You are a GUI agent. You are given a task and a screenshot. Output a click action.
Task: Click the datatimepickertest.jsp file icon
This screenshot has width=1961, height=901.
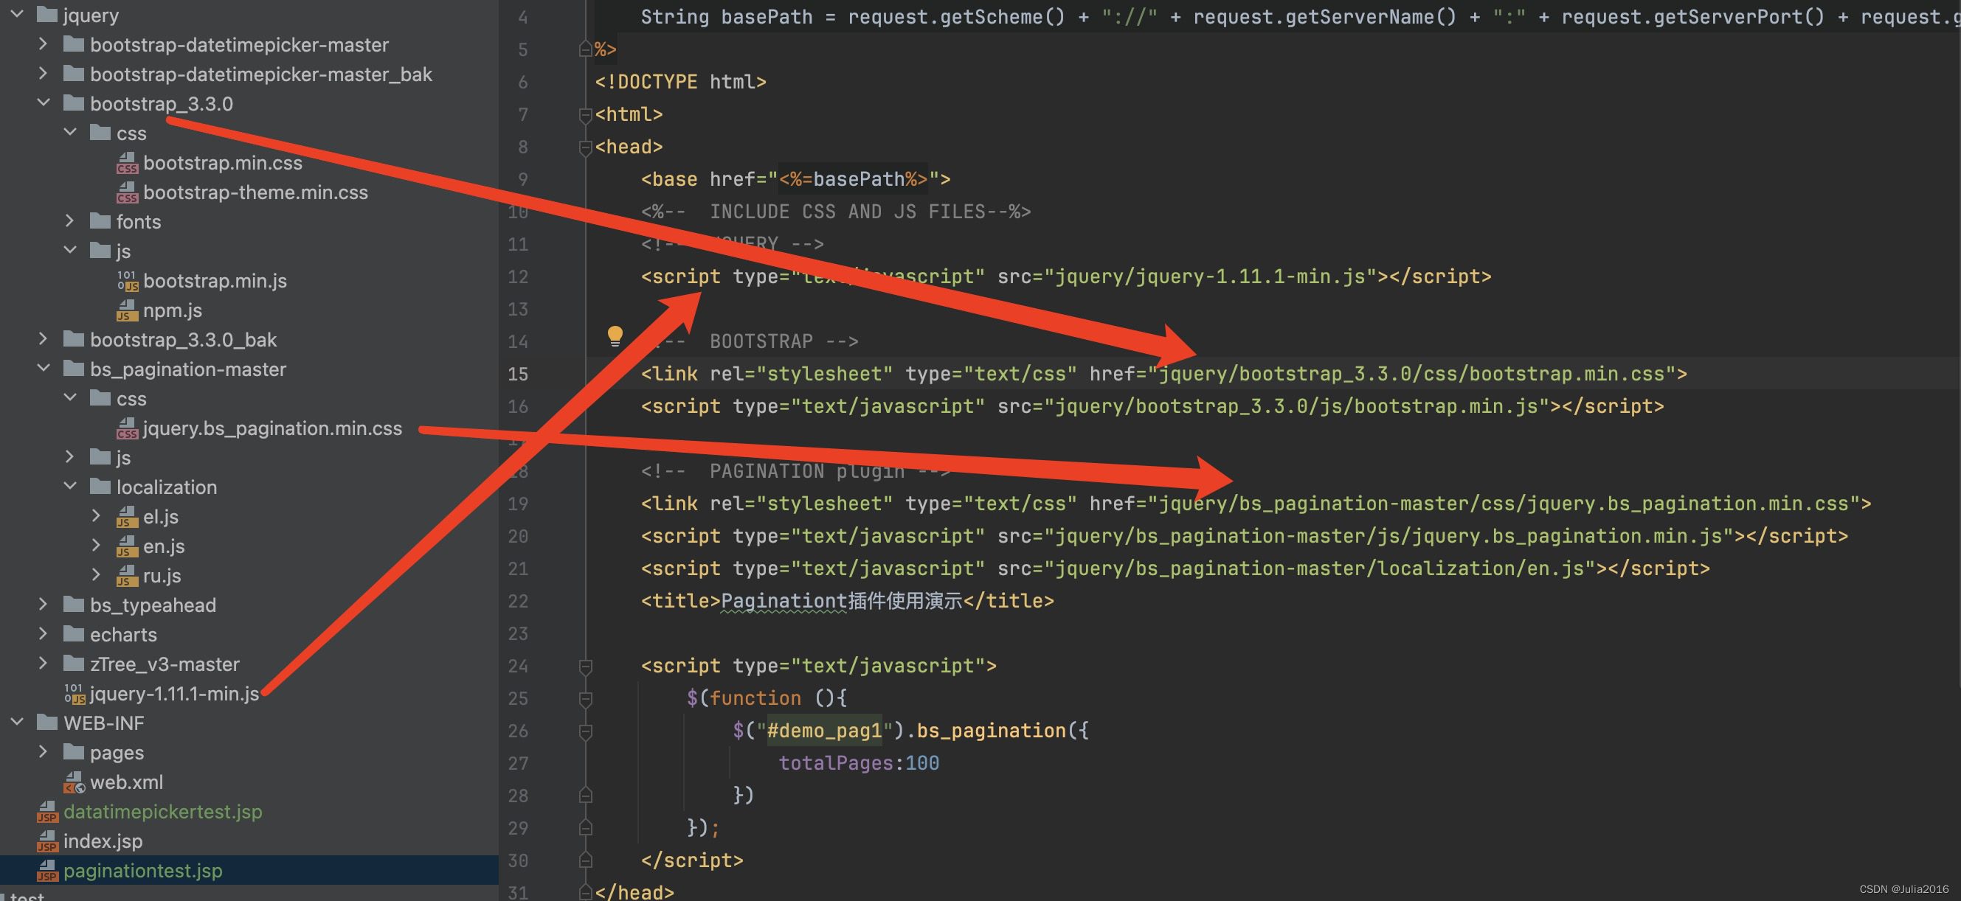click(48, 812)
